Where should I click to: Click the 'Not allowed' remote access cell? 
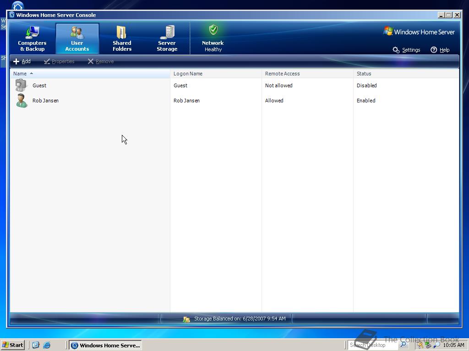pyautogui.click(x=279, y=85)
